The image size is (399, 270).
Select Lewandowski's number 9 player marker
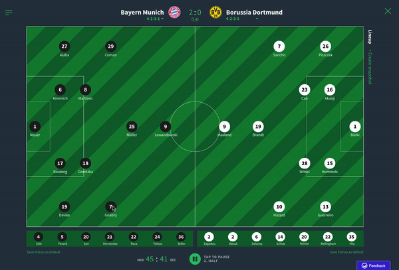[166, 127]
